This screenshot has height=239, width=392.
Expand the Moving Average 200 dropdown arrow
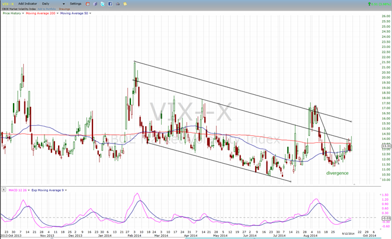pos(57,13)
